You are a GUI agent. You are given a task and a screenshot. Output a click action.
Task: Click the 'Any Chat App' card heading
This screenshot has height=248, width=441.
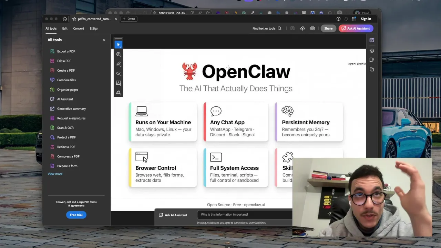227,122
